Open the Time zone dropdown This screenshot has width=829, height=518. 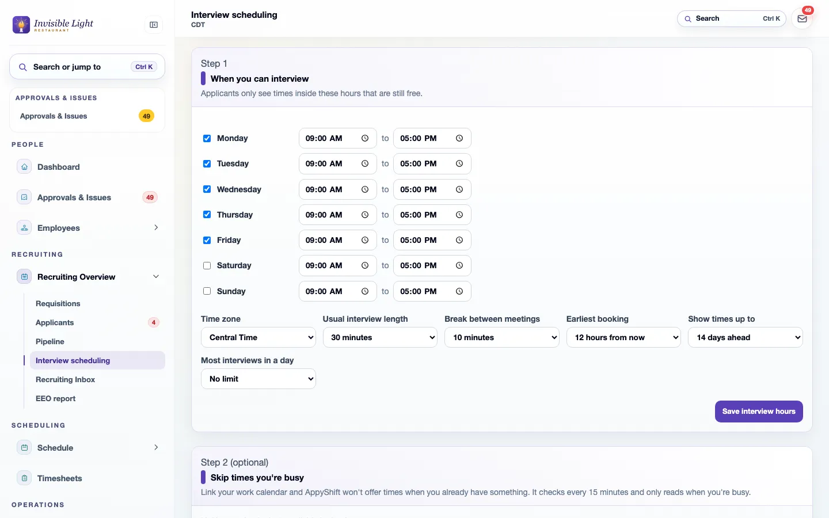point(258,337)
